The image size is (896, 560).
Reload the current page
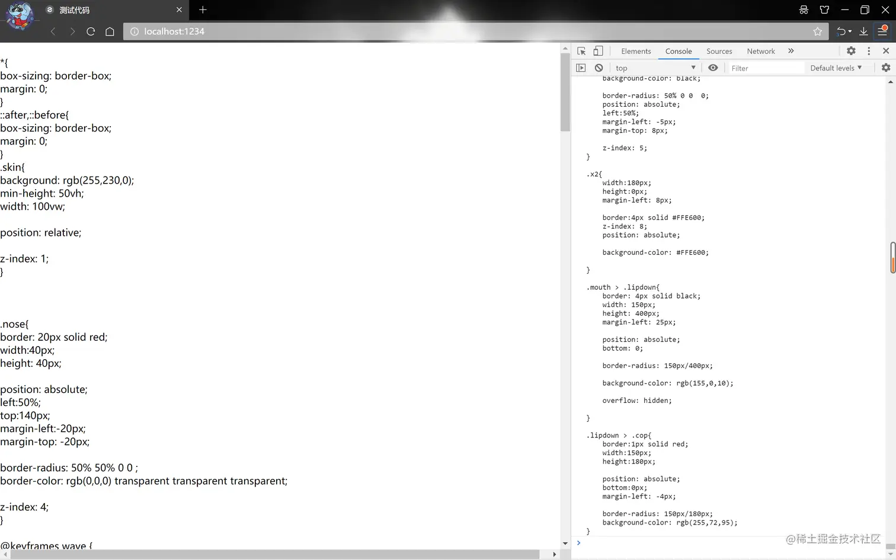pos(91,31)
